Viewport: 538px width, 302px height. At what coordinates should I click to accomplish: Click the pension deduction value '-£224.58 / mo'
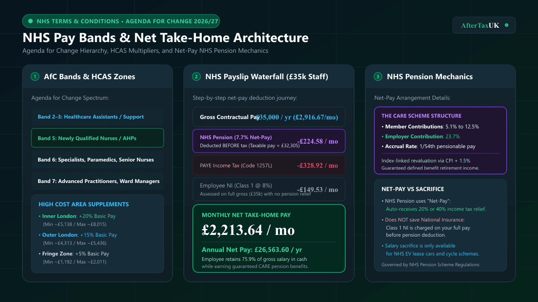317,141
